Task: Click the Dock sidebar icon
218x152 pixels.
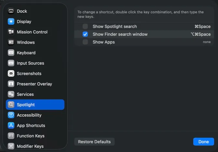Action: 11,11
